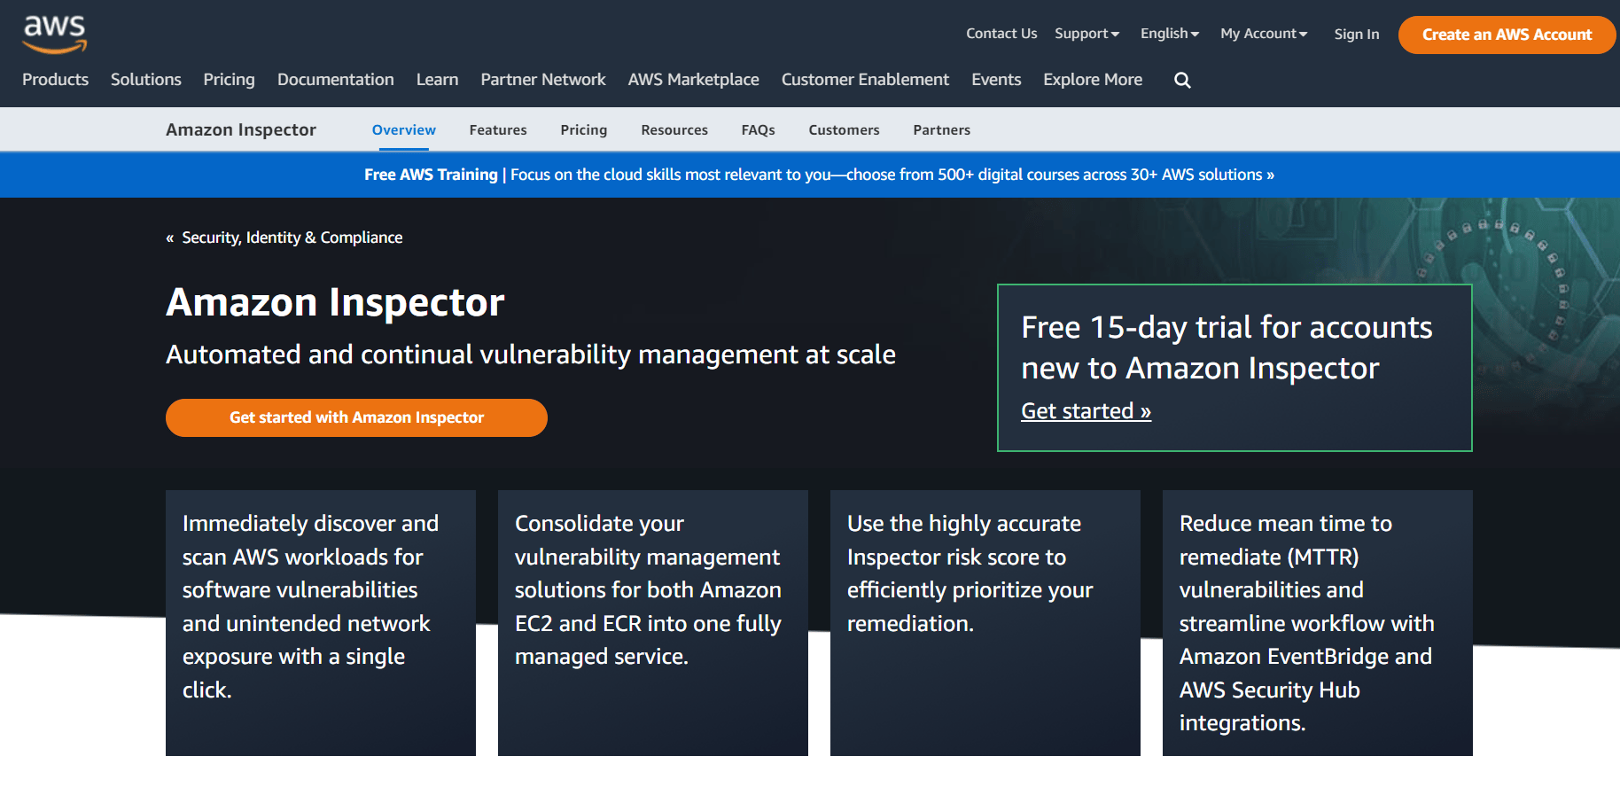
Task: Open the Events menu
Action: click(x=996, y=80)
